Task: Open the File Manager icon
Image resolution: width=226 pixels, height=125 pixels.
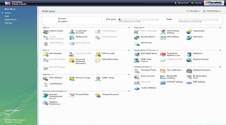Action: [45, 54]
